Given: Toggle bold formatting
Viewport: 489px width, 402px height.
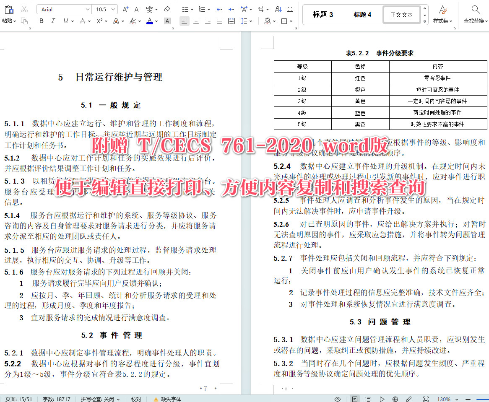Looking at the screenshot, I should (41, 21).
